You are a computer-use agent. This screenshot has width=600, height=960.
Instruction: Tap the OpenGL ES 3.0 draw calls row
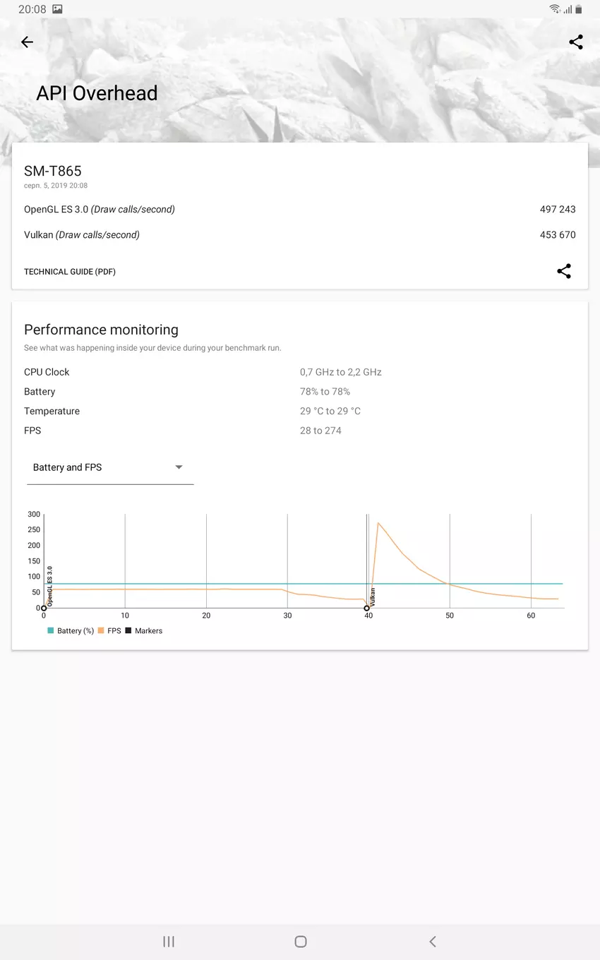pos(299,210)
